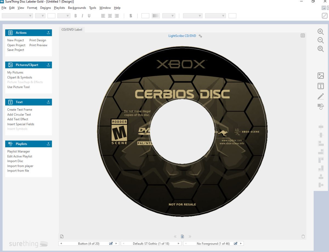
Task: Select the pencil drawing tool icon
Action: pyautogui.click(x=321, y=96)
